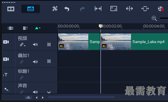Click the horizontal timeline scrollbar

click(x=81, y=97)
